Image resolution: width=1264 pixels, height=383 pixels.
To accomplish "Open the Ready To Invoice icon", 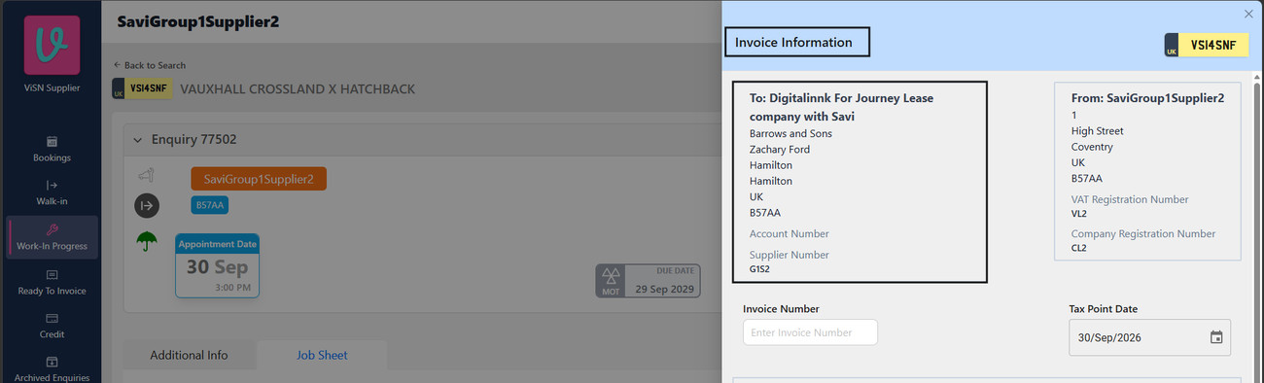I will tap(52, 274).
